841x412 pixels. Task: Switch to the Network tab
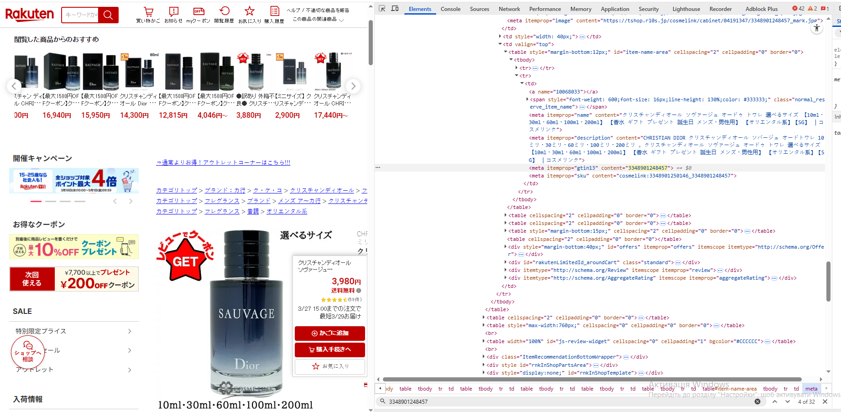[509, 9]
